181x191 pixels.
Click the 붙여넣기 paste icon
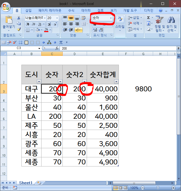(x=9, y=20)
